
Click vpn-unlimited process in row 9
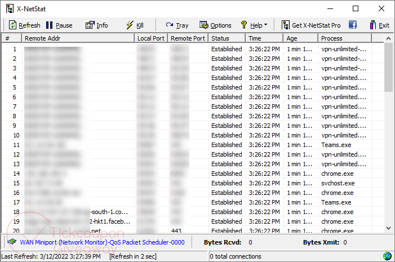point(344,126)
